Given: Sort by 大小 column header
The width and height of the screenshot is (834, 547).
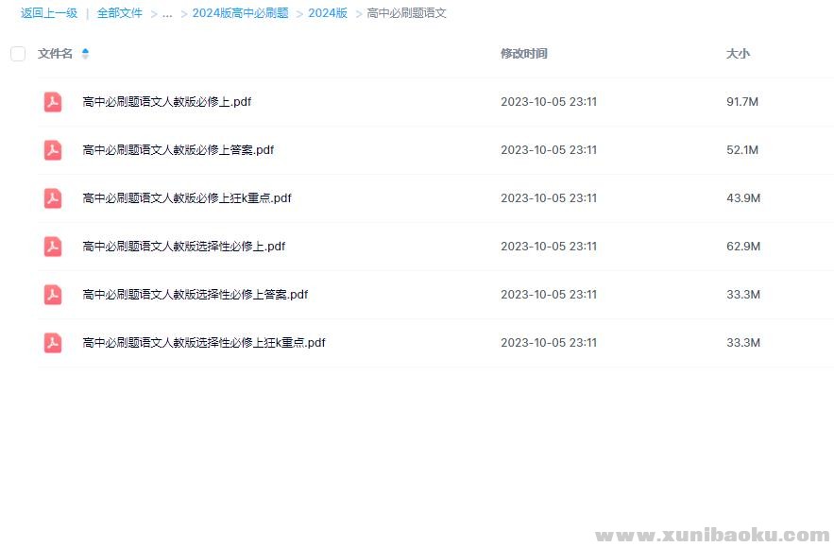Looking at the screenshot, I should (x=738, y=54).
